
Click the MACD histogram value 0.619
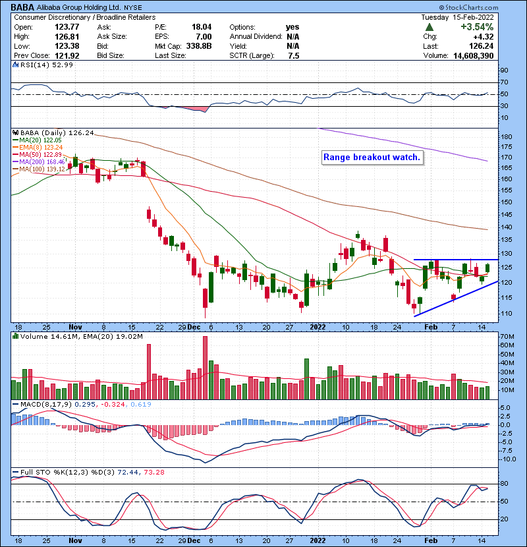point(140,405)
